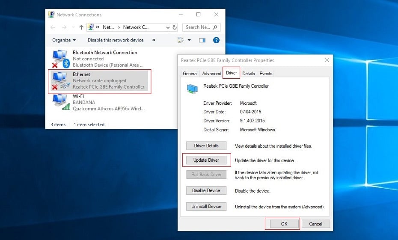Click the 'Not connected' status text

click(88, 59)
